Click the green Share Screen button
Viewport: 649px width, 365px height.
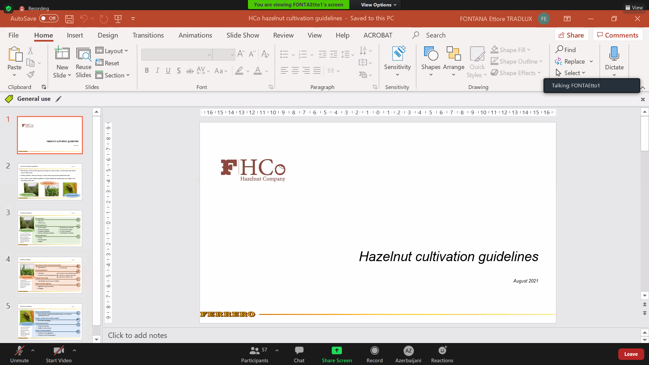tap(337, 354)
